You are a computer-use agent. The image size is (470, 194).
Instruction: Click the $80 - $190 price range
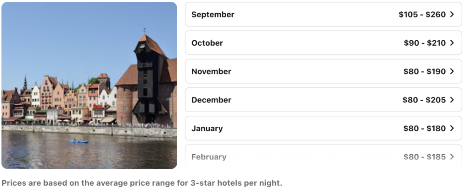(425, 71)
